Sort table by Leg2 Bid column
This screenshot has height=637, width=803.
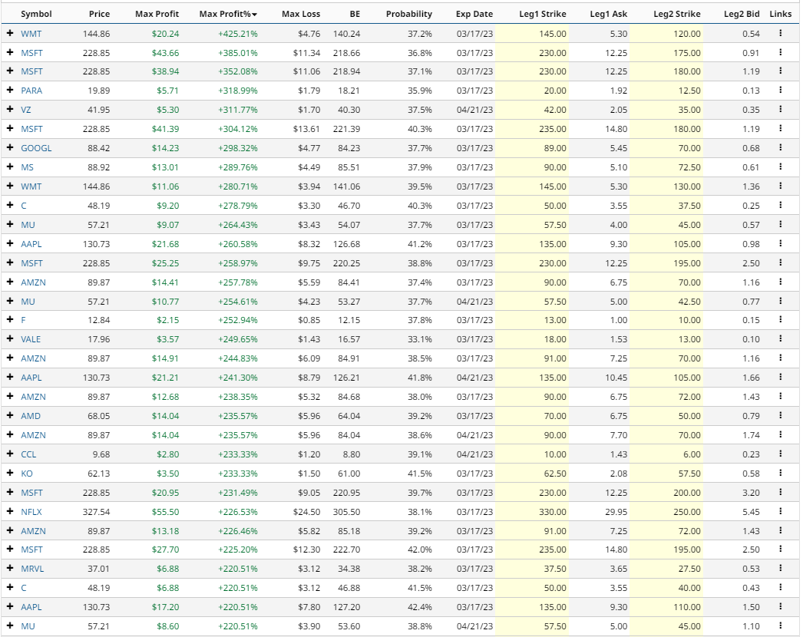tap(742, 14)
